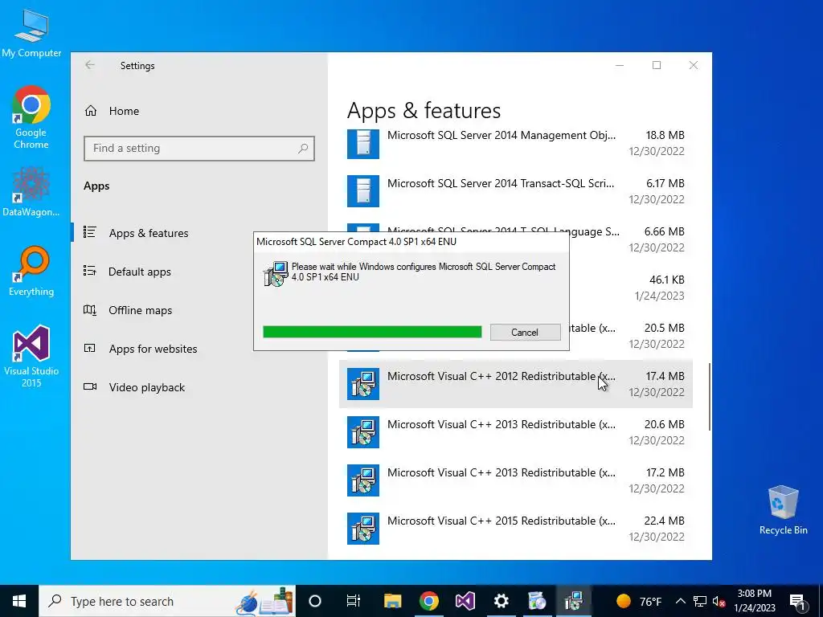The width and height of the screenshot is (823, 617).
Task: Click icon of Visual C++ 2013 Redistributable 20.6 MB
Action: point(362,431)
